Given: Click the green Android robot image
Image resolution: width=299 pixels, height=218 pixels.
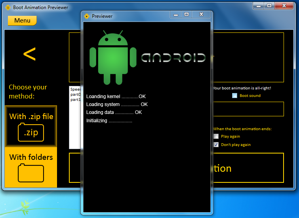Looking at the screenshot, I should [113, 57].
